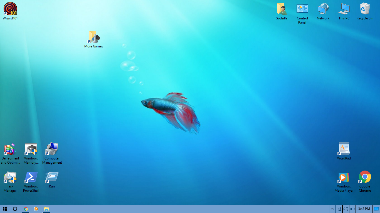Select the Google Chrome desktop shortcut
This screenshot has height=213, width=380.
pyautogui.click(x=365, y=182)
